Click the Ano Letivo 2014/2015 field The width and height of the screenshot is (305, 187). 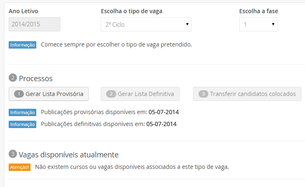[x=34, y=25]
